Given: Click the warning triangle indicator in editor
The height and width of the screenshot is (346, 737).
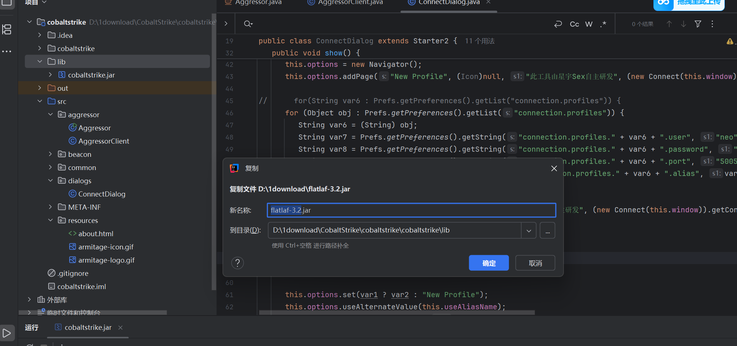Looking at the screenshot, I should pos(730,41).
